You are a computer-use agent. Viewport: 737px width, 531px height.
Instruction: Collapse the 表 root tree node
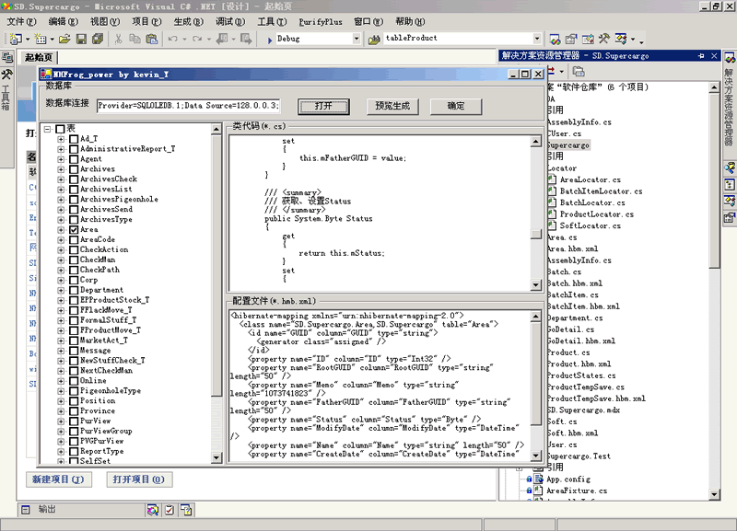pos(48,129)
